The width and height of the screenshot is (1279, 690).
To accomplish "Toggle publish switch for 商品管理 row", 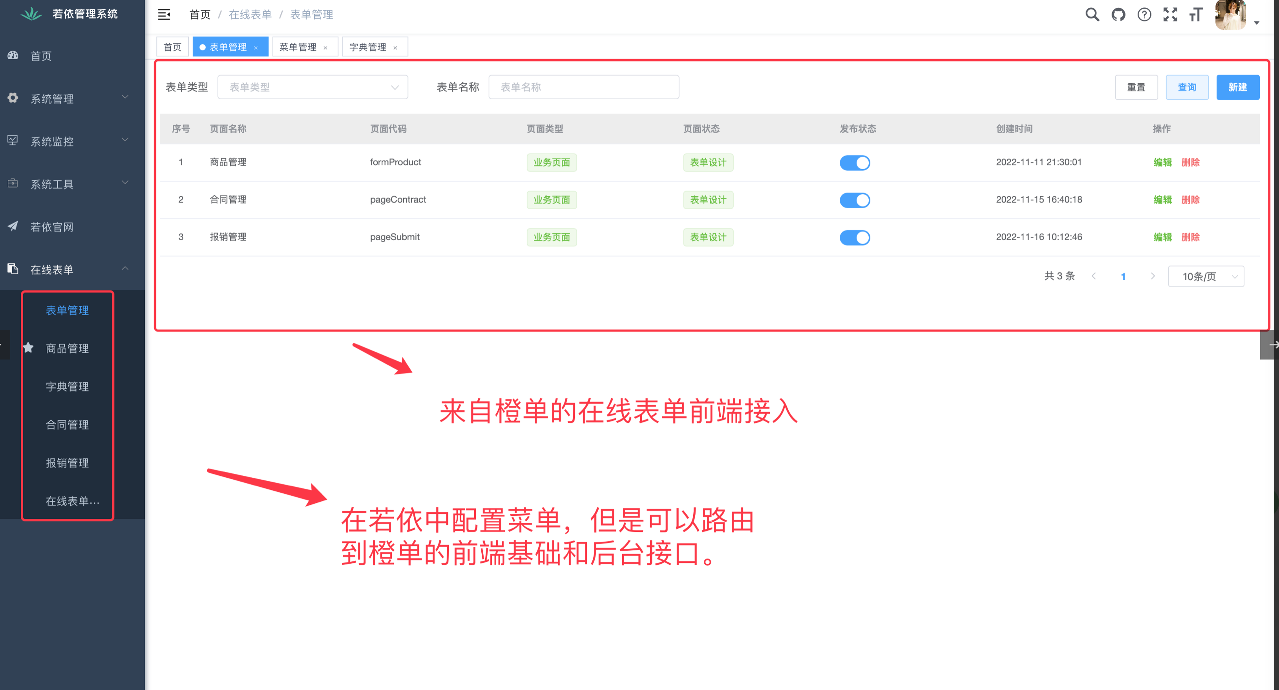I will (855, 162).
